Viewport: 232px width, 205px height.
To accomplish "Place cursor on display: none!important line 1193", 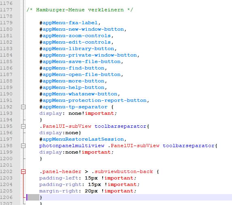I will click(78, 113).
